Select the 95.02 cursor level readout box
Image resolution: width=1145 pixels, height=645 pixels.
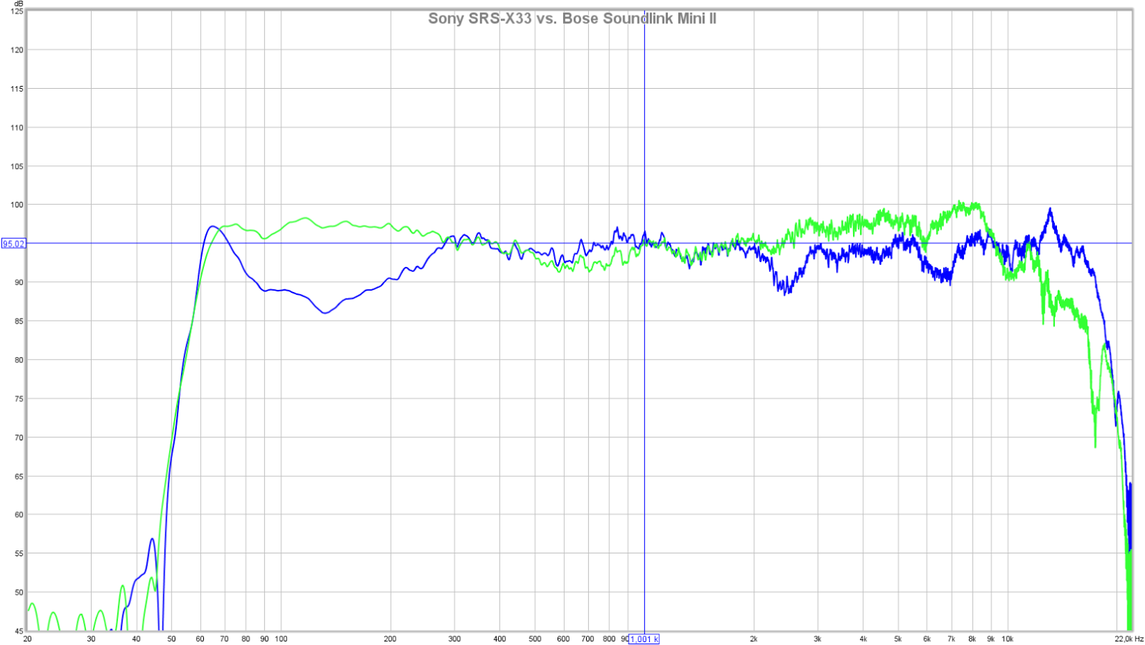point(14,243)
